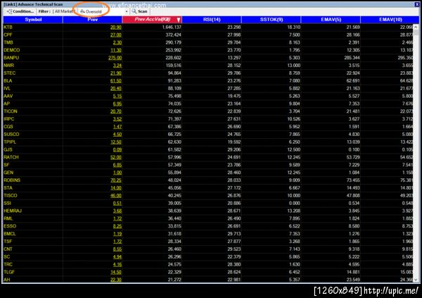The width and height of the screenshot is (422, 298).
Task: Sort by the RSI(14) column header
Action: [x=212, y=20]
